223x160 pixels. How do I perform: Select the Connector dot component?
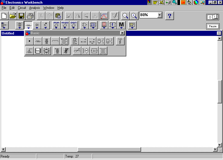tap(30, 41)
